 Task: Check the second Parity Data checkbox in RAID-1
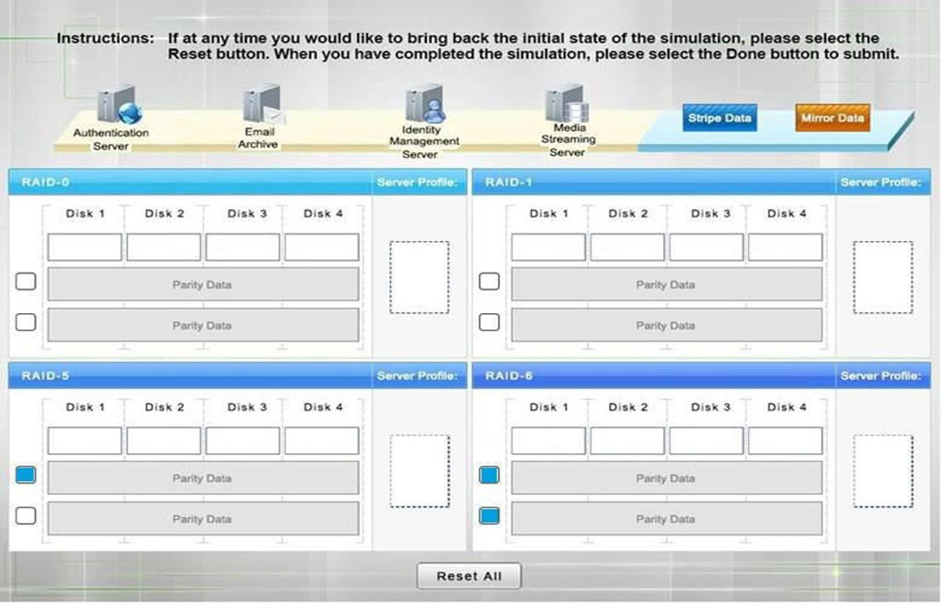pos(489,322)
